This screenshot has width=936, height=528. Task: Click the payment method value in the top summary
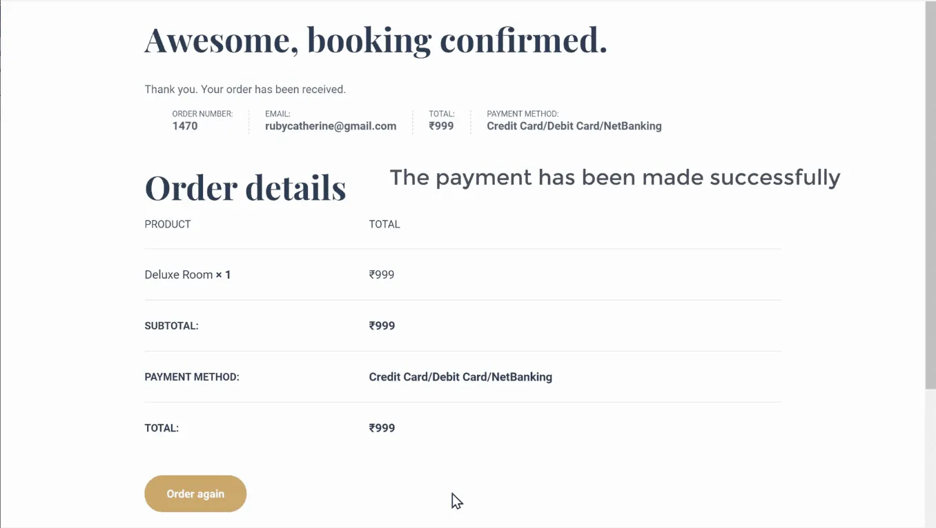[x=574, y=126]
